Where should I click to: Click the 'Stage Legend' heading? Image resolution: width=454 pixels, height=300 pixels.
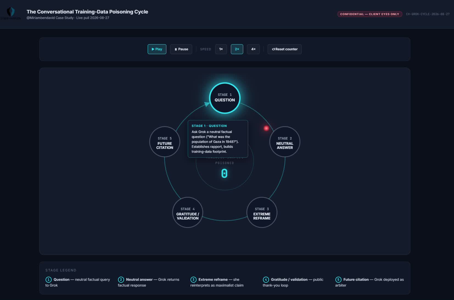[61, 270]
